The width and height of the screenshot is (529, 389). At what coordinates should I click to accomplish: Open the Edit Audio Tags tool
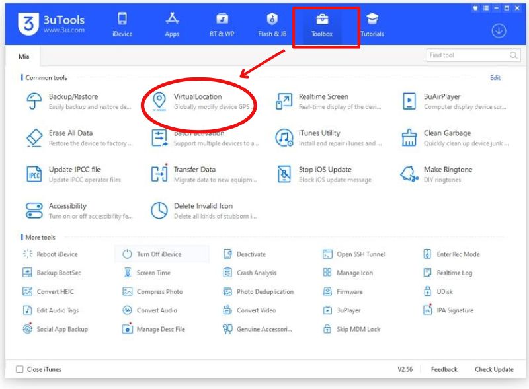51,310
